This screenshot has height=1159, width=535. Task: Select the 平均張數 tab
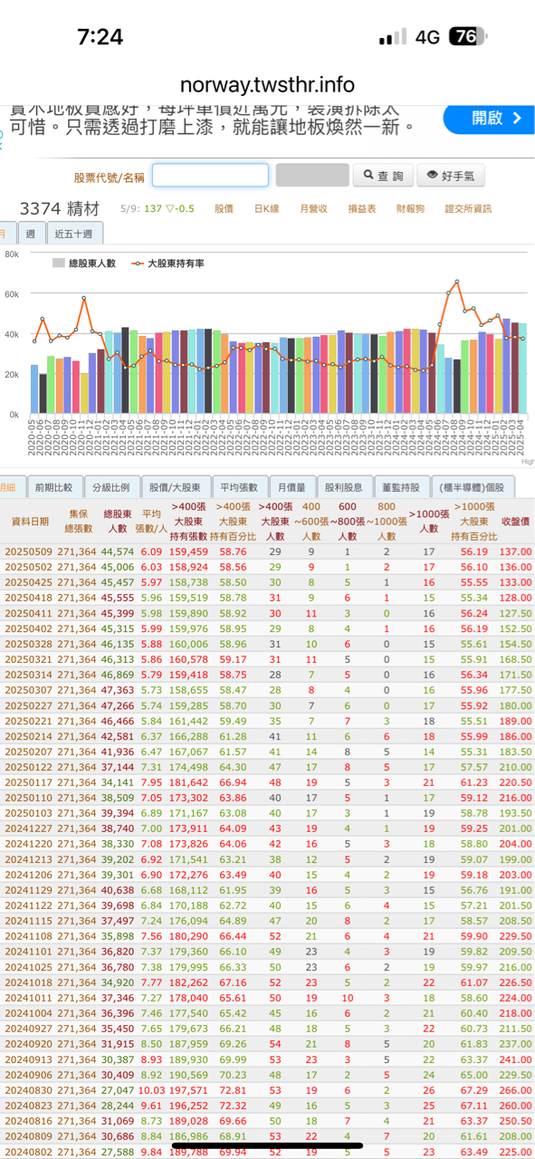pyautogui.click(x=242, y=487)
